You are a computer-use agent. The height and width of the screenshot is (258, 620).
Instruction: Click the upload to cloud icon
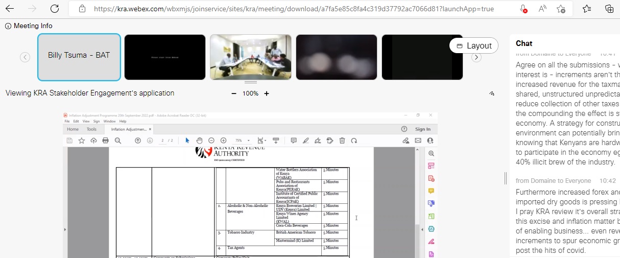[x=93, y=140]
